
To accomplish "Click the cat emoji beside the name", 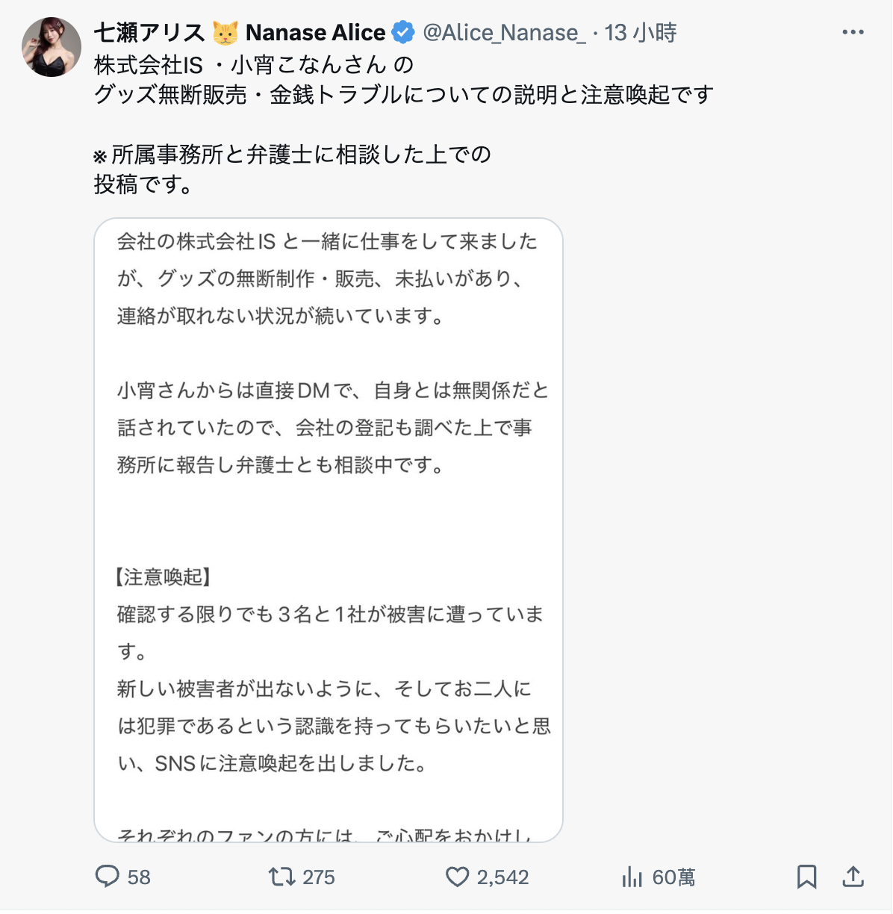I will [x=225, y=32].
